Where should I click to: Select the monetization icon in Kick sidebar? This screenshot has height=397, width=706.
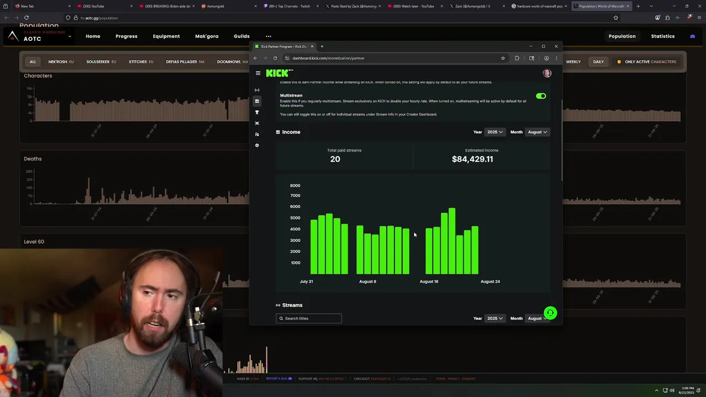point(257,101)
